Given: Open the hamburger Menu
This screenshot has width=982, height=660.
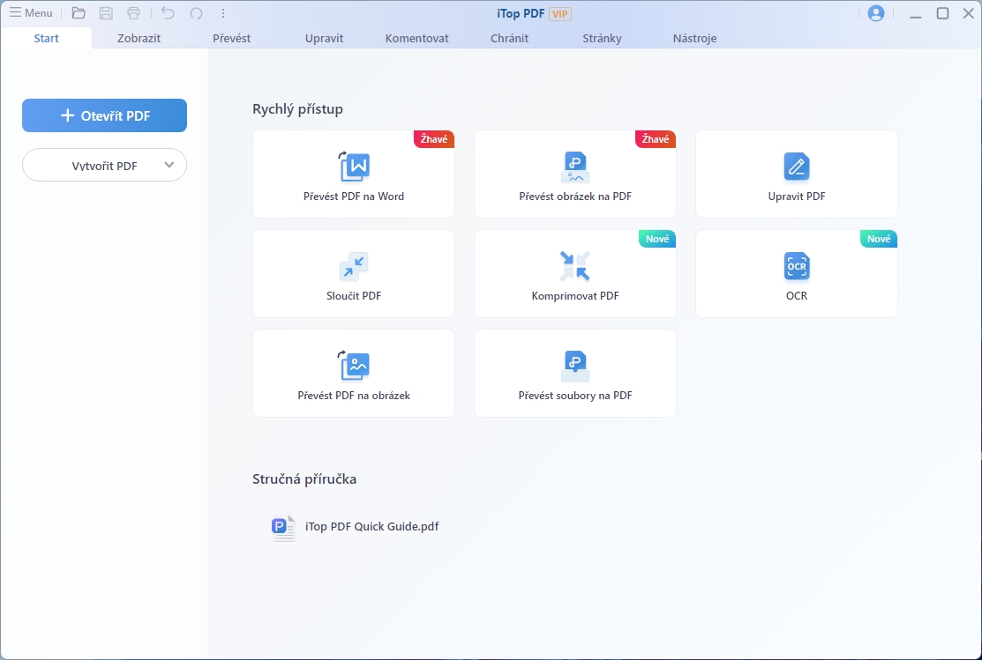Looking at the screenshot, I should tap(31, 13).
